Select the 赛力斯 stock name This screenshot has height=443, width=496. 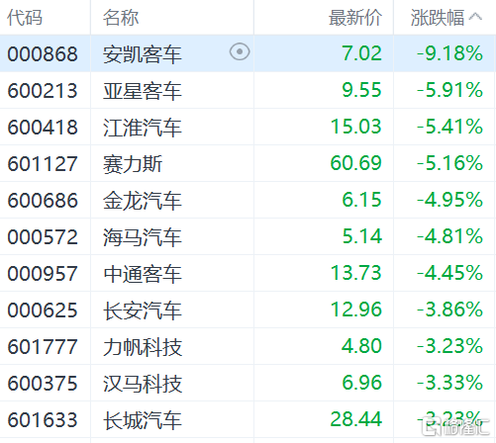(133, 164)
